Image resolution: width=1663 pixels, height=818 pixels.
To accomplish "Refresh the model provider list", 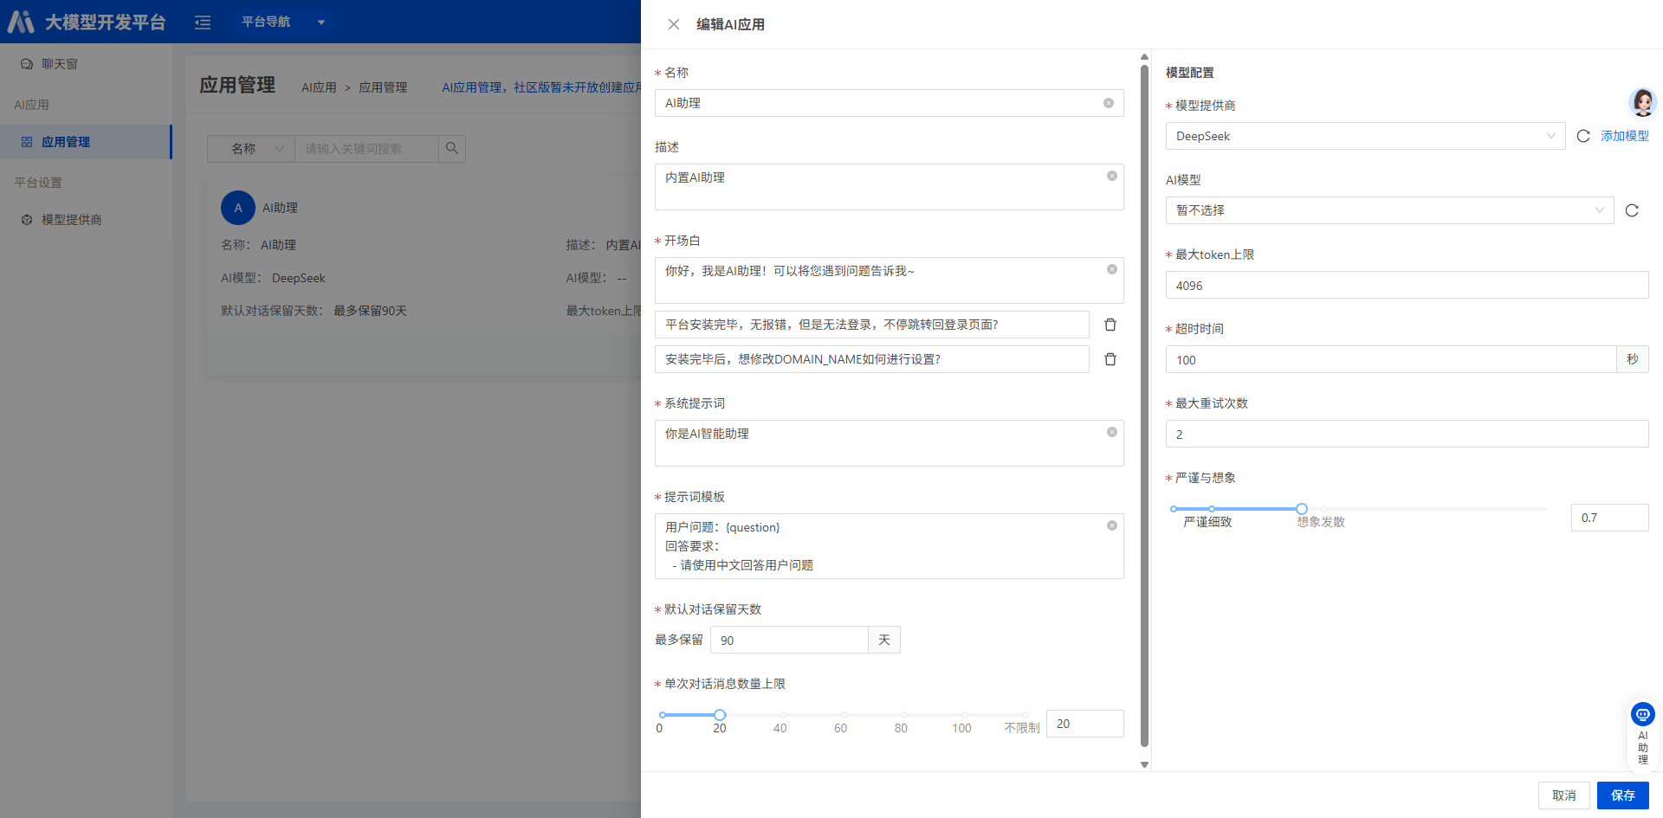I will (x=1583, y=136).
